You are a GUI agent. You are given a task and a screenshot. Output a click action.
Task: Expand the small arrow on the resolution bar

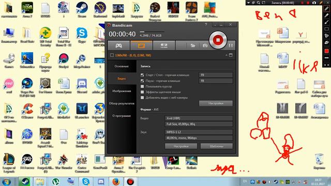click(x=227, y=55)
